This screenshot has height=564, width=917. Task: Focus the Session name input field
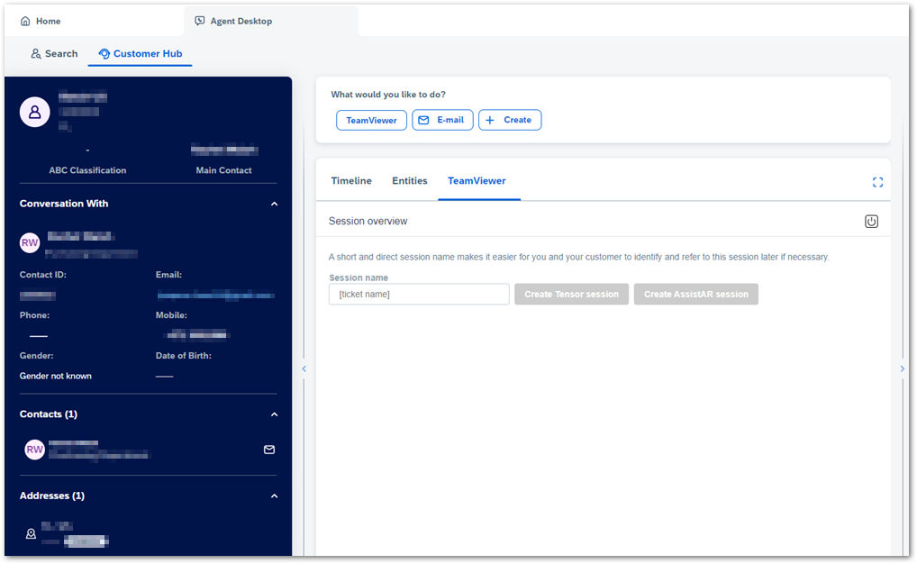(419, 295)
